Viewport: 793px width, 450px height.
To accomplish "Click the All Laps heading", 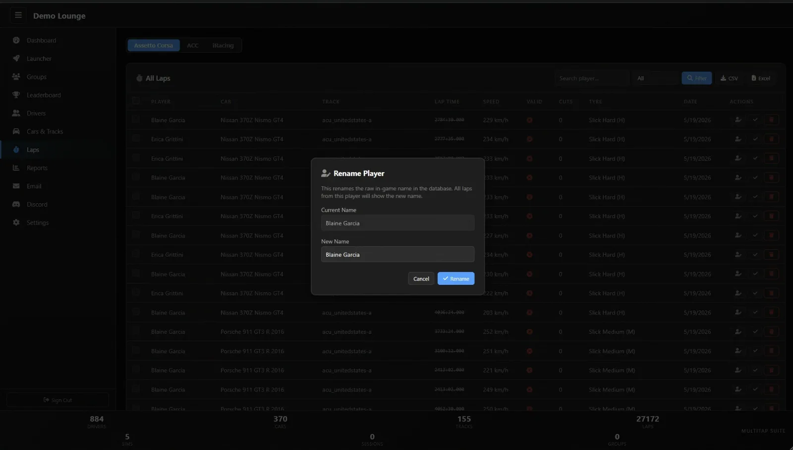I will click(x=158, y=78).
